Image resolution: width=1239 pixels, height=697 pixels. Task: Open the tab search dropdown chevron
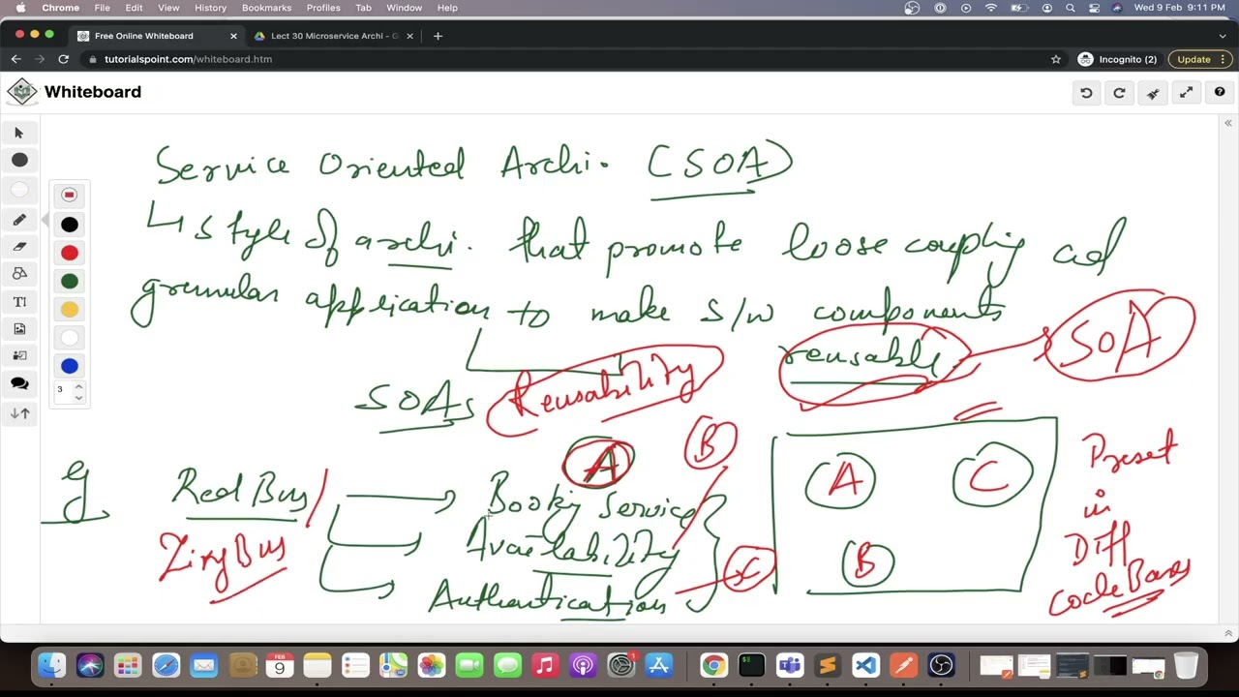point(1224,36)
